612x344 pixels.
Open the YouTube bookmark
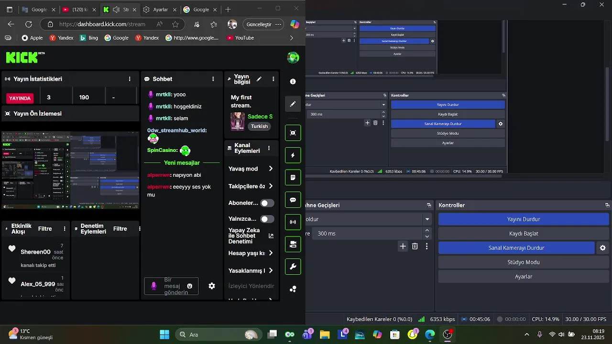tap(240, 38)
